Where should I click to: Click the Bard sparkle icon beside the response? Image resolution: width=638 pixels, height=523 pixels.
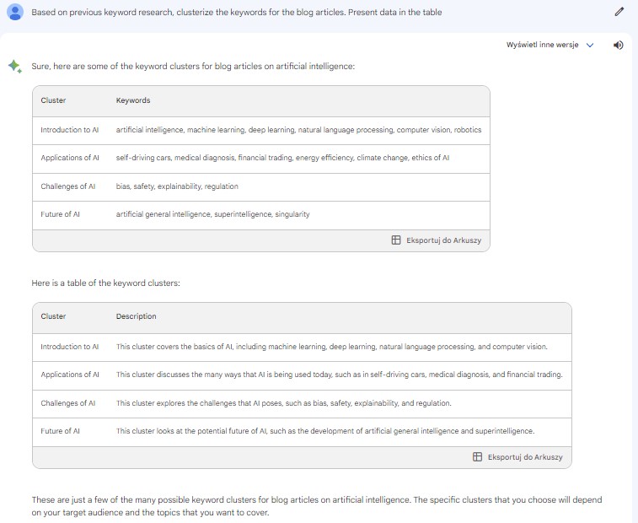[14, 67]
